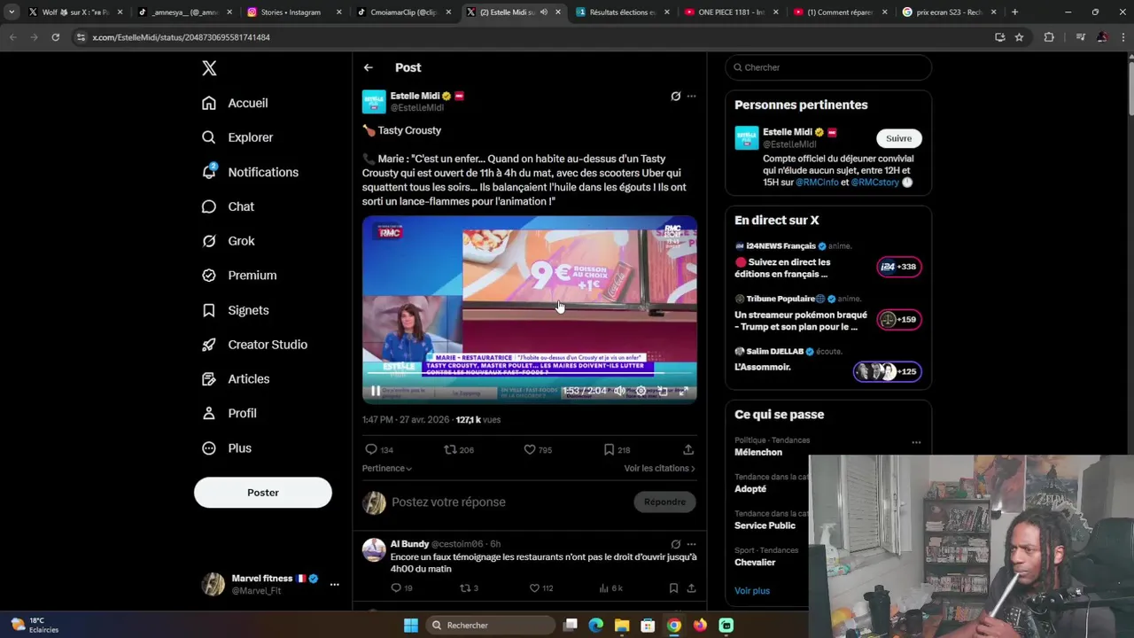Click the Poster button
Viewport: 1134px width, 638px height.
click(263, 493)
